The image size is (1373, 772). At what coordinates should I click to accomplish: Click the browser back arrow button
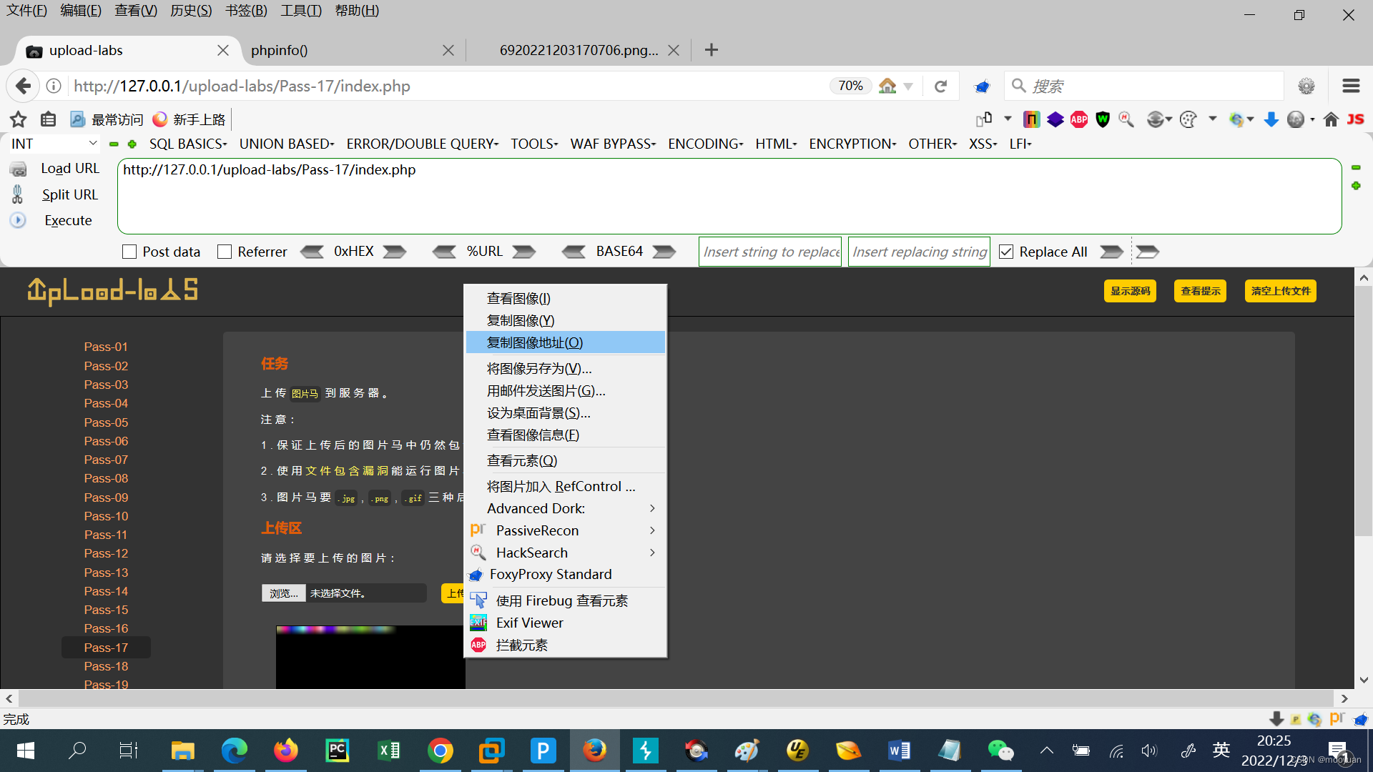(x=23, y=86)
